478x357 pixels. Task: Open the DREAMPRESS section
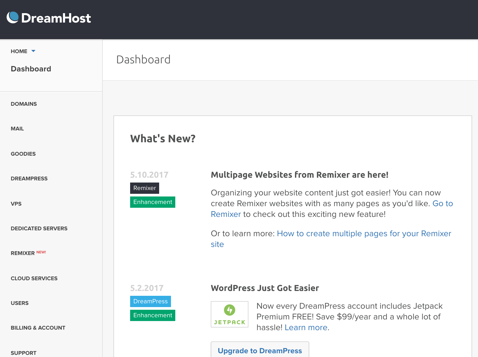[29, 178]
